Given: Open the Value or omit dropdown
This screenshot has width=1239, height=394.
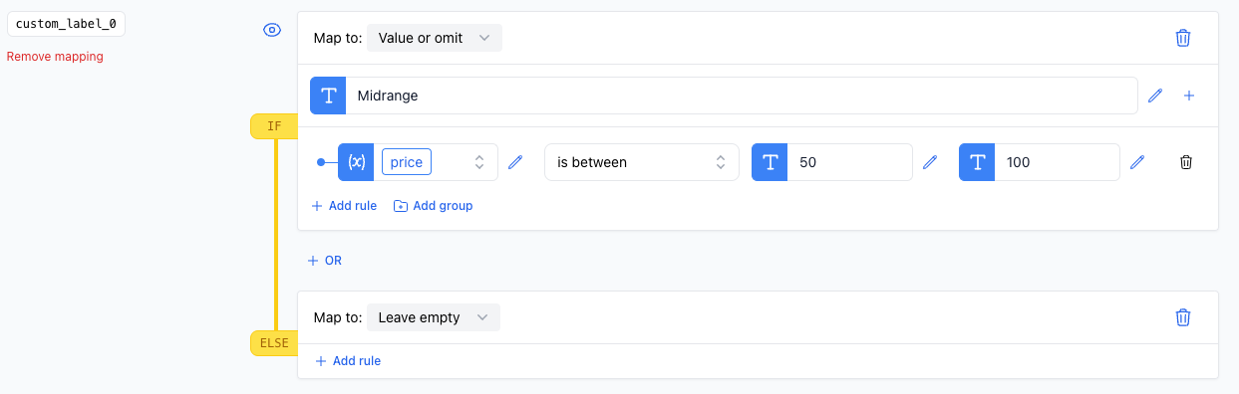Looking at the screenshot, I should (x=435, y=38).
